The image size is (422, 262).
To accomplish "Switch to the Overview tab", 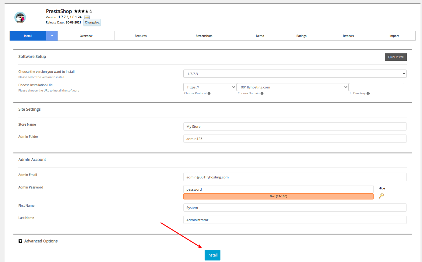I will [x=86, y=36].
